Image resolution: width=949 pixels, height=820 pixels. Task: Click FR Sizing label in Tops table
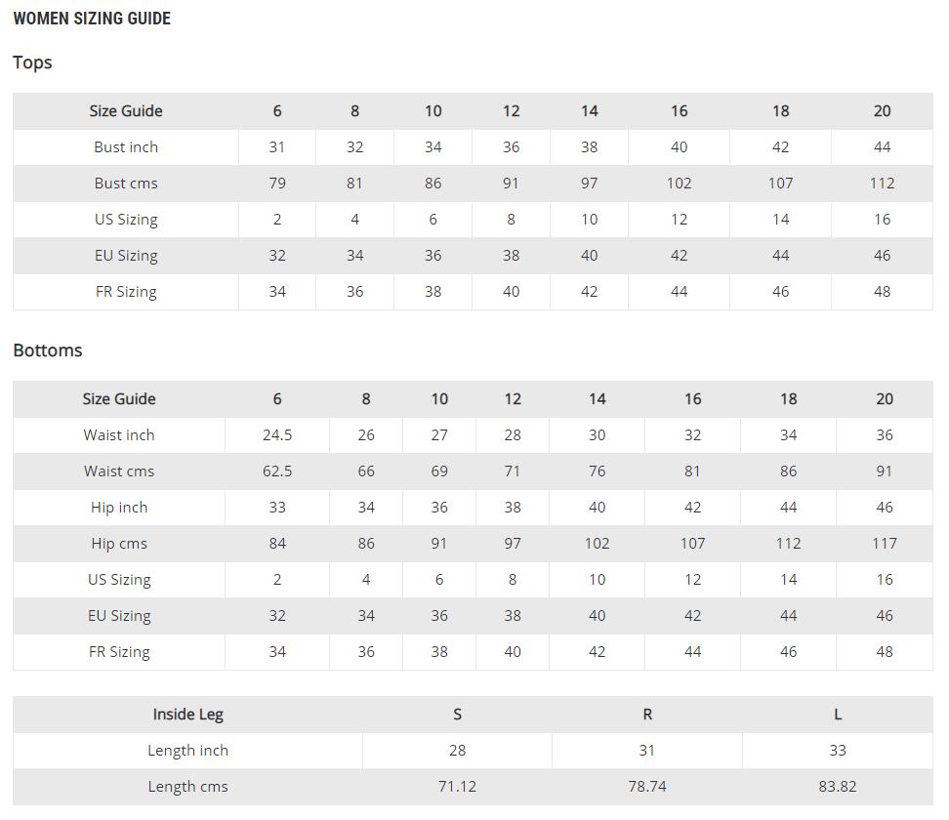tap(126, 292)
